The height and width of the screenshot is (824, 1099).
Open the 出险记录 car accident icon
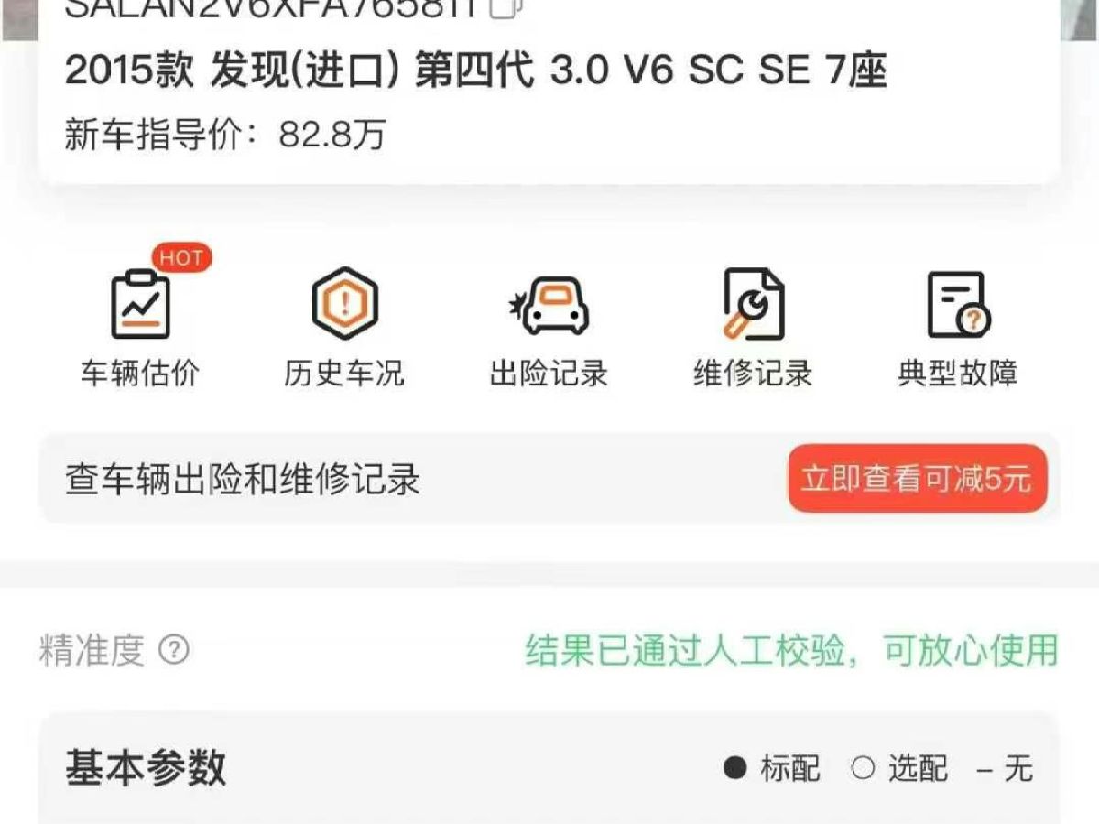(x=549, y=306)
